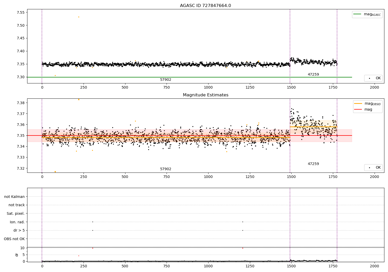
Task: Click the orange downward triangle at the bottom of the middle plot
Action: pos(55,172)
